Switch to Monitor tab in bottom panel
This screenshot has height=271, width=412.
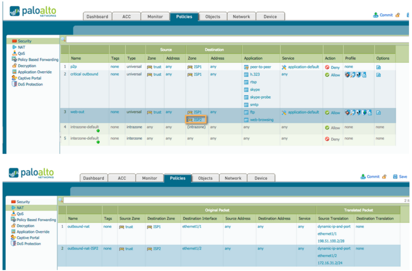(x=149, y=178)
